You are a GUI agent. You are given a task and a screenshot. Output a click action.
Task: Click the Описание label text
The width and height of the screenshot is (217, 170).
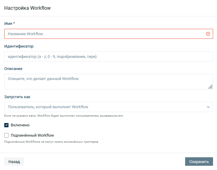[x=13, y=69]
